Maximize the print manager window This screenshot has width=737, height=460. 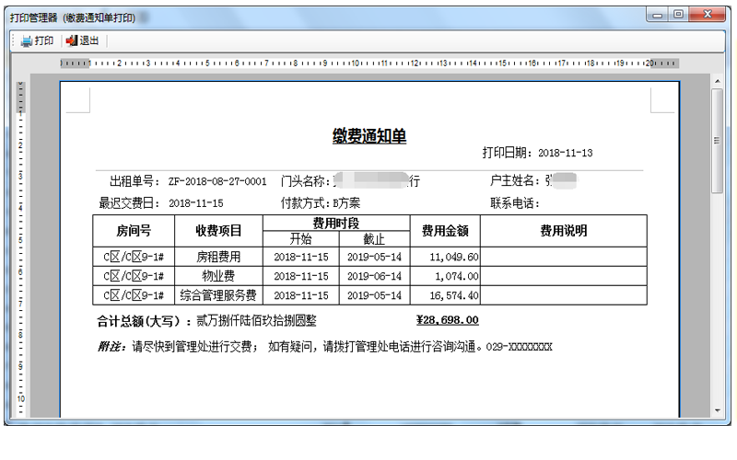pyautogui.click(x=679, y=15)
